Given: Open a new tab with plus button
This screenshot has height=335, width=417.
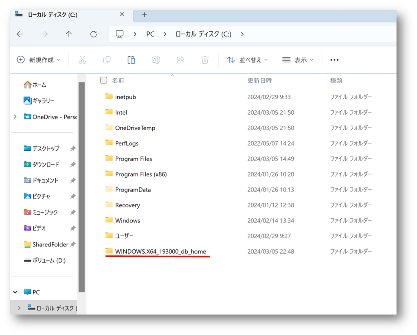Looking at the screenshot, I should pos(144,15).
